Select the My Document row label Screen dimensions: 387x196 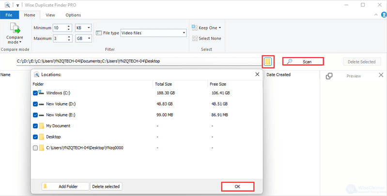click(x=58, y=126)
